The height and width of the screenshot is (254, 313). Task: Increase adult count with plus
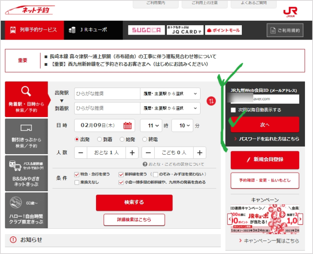[132, 153]
